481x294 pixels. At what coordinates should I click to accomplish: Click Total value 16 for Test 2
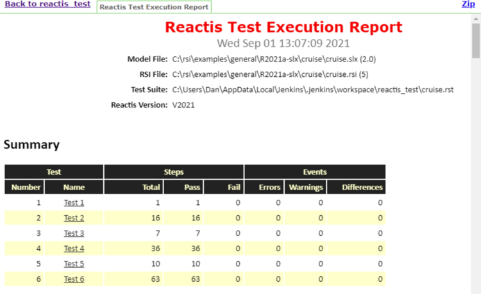[156, 218]
